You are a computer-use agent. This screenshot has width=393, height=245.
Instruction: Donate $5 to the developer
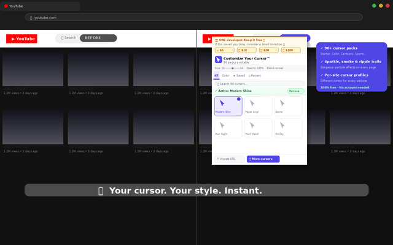[225, 50]
